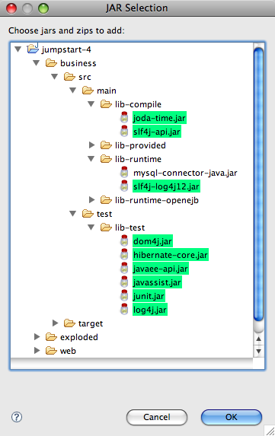Click the exploded folder icon

[51, 337]
